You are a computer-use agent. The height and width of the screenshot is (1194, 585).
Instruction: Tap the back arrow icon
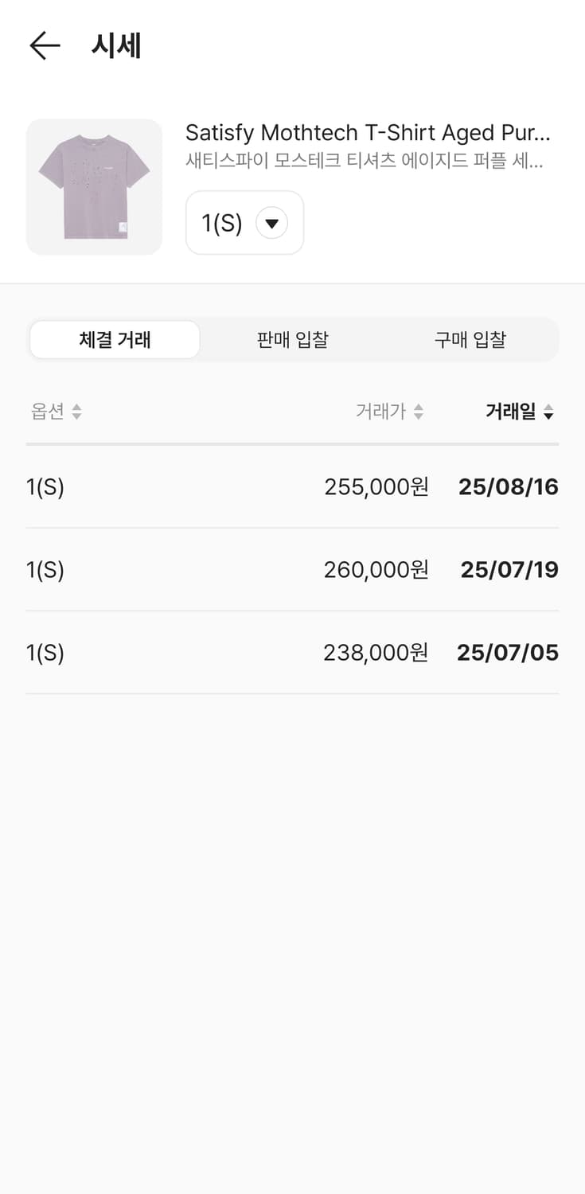click(x=45, y=46)
